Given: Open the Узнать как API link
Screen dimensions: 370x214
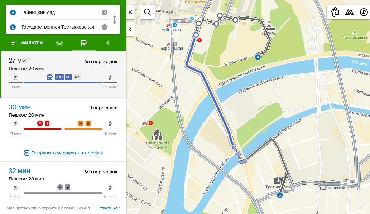Looking at the screenshot, I should 110,208.
